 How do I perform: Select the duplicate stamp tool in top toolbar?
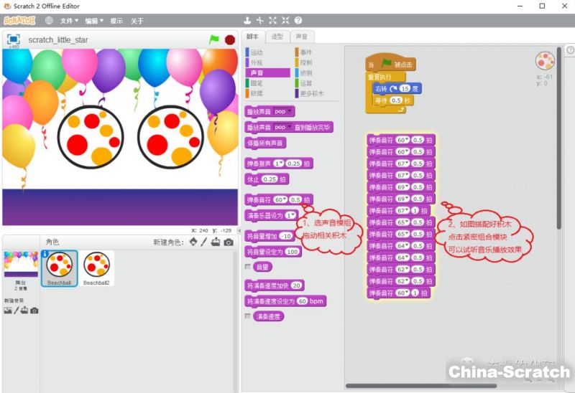click(x=248, y=21)
